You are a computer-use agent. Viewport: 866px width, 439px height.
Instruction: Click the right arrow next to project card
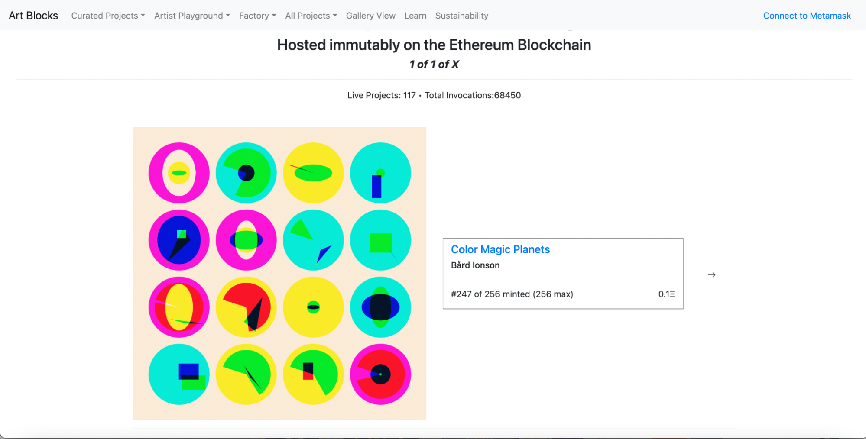(x=711, y=275)
